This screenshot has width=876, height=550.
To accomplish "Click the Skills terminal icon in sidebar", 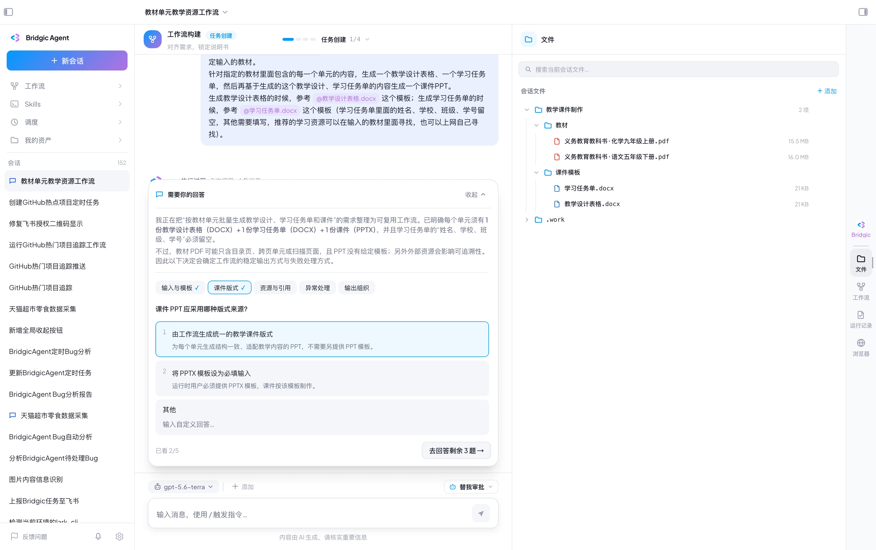I will click(x=14, y=104).
